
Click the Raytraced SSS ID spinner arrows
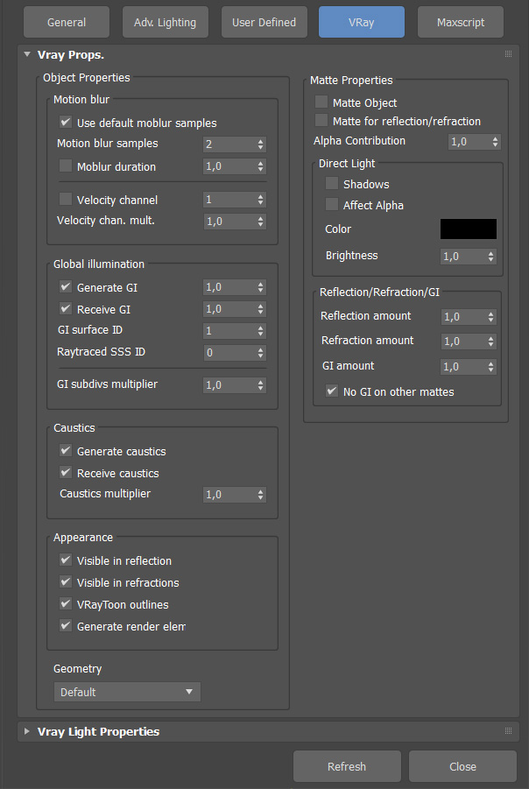[x=260, y=353]
